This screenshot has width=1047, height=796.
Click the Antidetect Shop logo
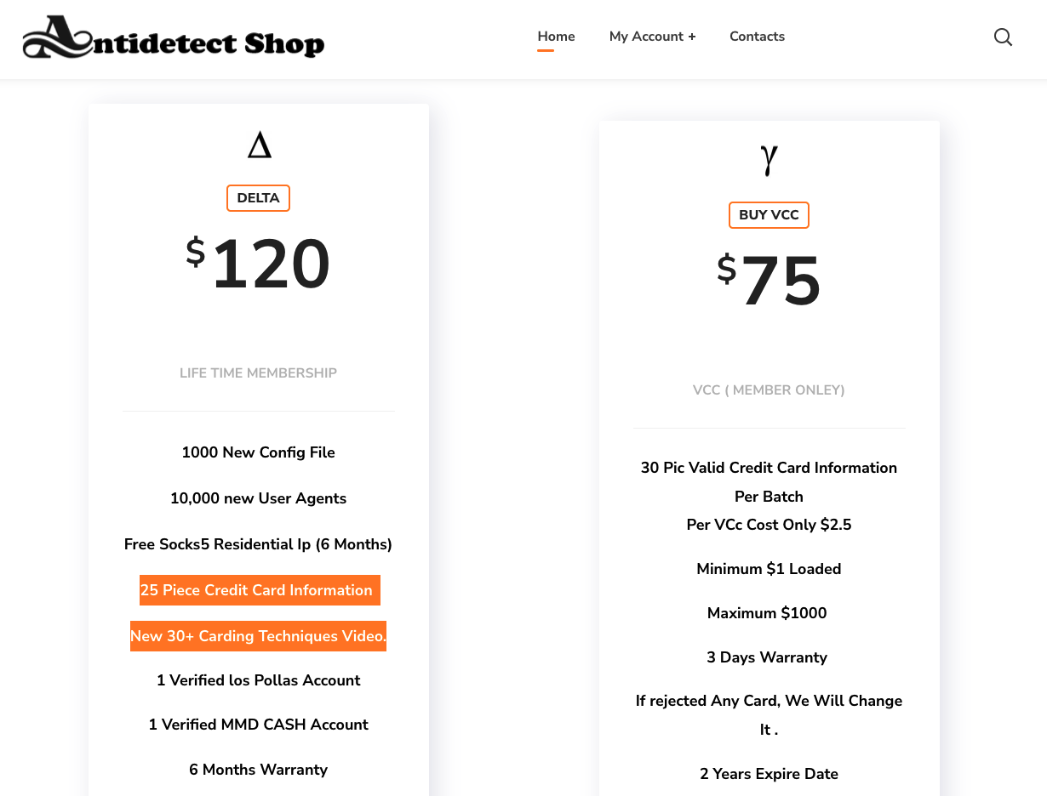174,37
